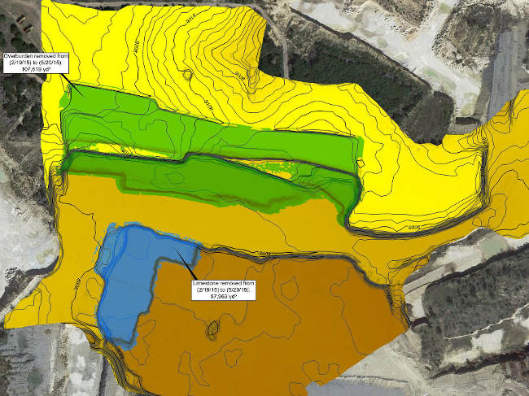This screenshot has height=396, width=529.
Task: Click the "Limestone removed from" annotation label
Action: (224, 289)
